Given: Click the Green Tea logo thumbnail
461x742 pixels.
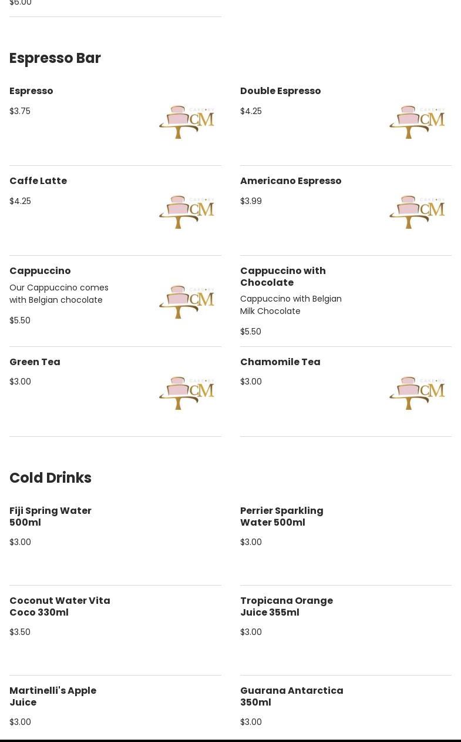Looking at the screenshot, I should 187,393.
